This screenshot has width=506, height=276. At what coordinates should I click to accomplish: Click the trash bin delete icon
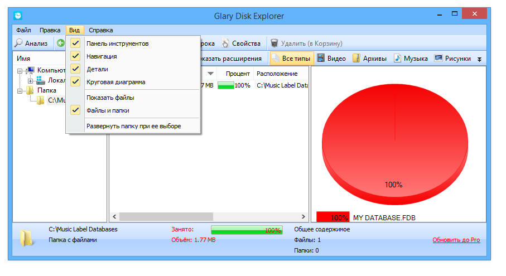(274, 43)
